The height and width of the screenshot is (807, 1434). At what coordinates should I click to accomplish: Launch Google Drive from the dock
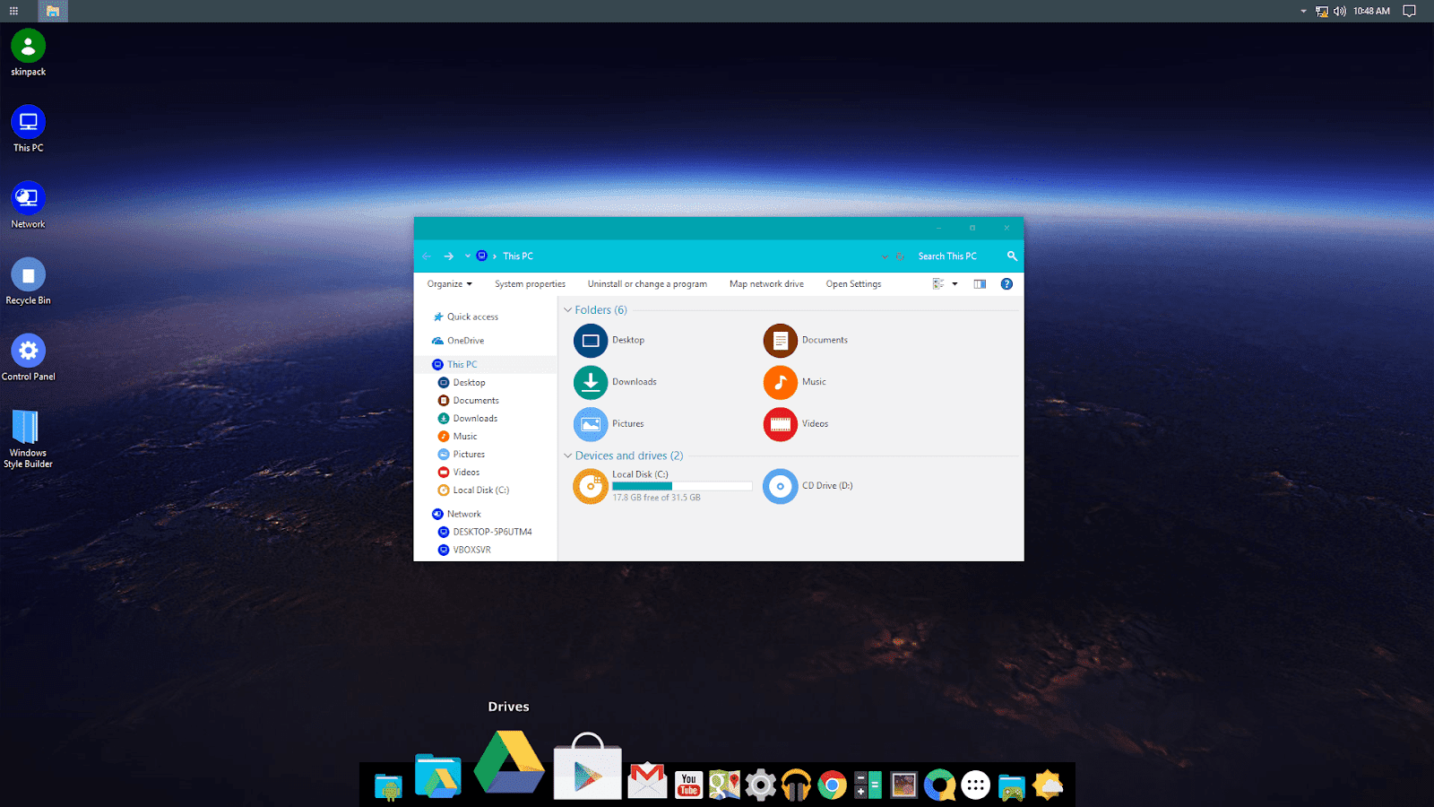[509, 767]
